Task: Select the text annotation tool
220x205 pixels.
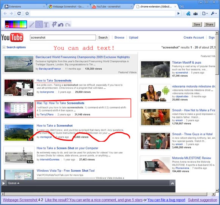Action: (46, 25)
